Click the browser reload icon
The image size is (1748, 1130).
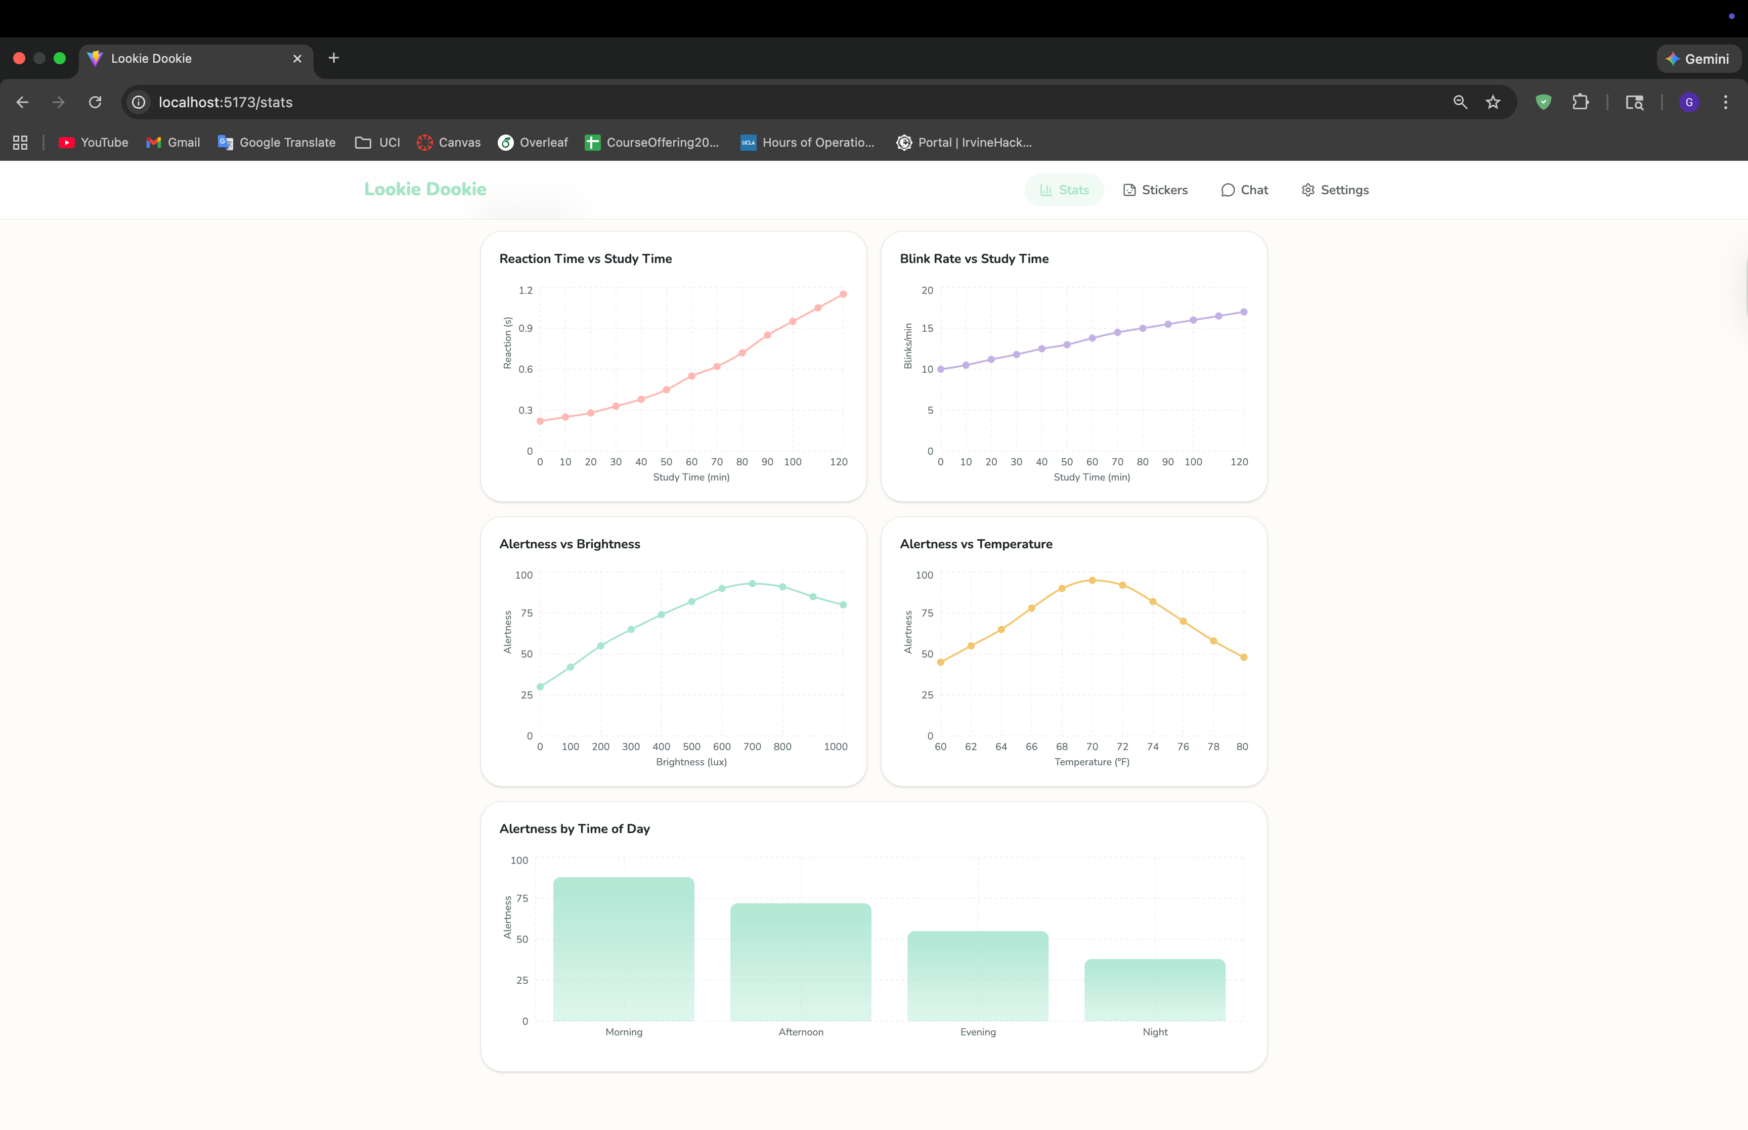pos(96,102)
